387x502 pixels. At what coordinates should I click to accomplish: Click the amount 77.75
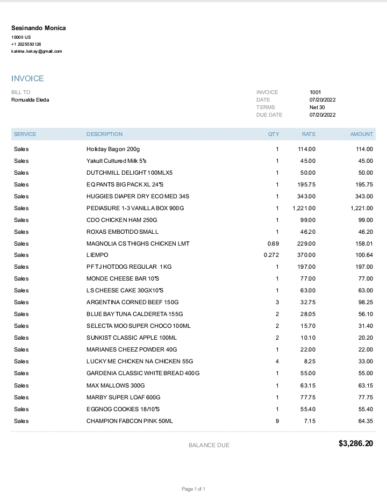tap(365, 398)
